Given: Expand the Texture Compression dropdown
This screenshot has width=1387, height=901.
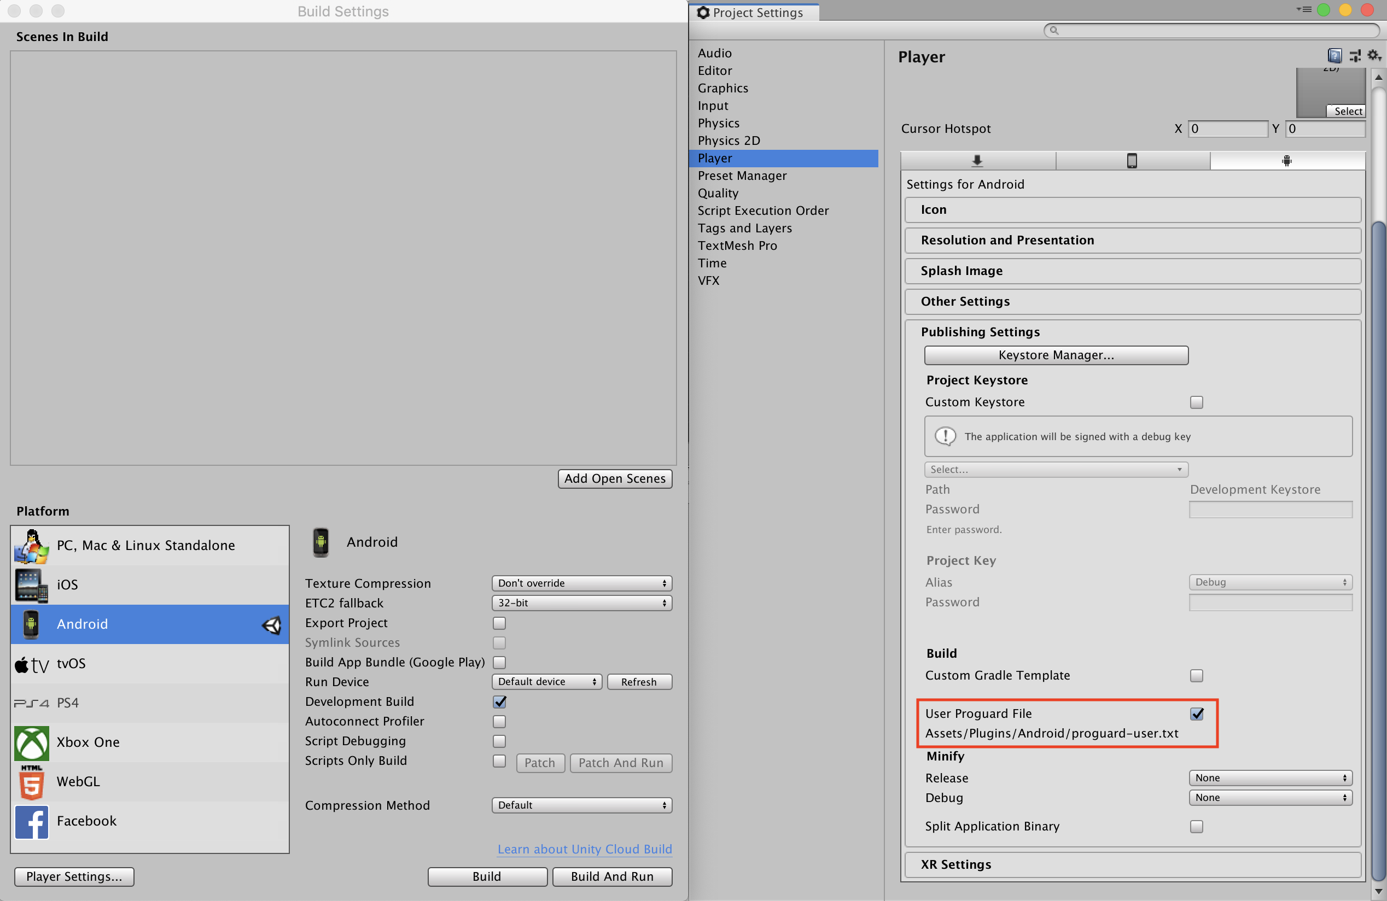Looking at the screenshot, I should tap(580, 584).
